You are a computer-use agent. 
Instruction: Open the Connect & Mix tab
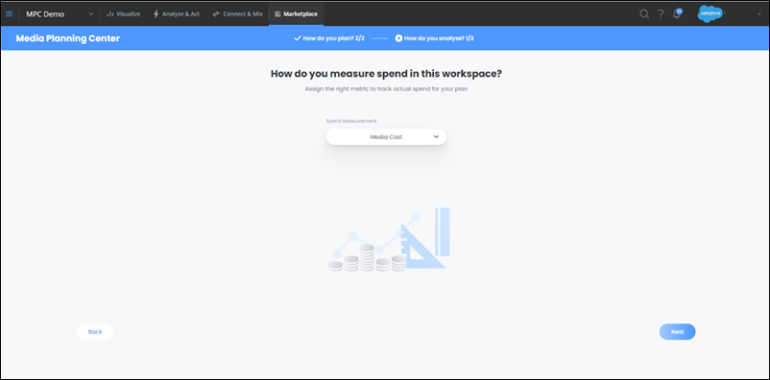(x=237, y=13)
